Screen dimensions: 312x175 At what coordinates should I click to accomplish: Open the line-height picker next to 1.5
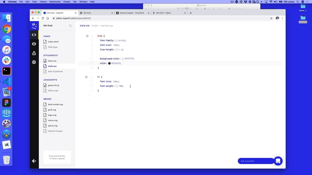tap(117, 50)
